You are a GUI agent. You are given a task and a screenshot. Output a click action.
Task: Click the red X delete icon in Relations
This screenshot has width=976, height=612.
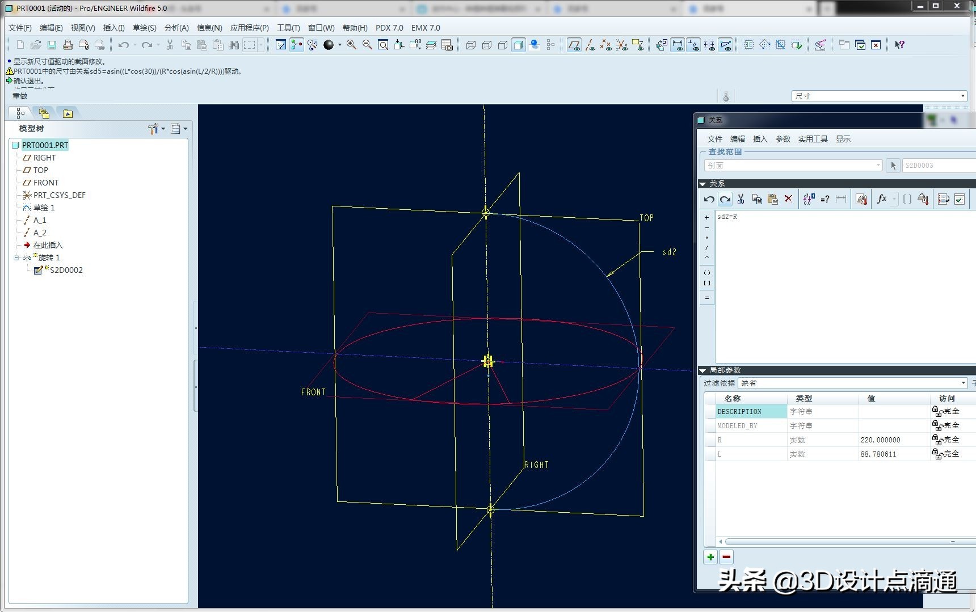pyautogui.click(x=788, y=199)
